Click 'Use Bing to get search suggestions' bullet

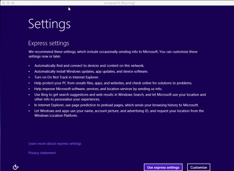tap(120, 97)
